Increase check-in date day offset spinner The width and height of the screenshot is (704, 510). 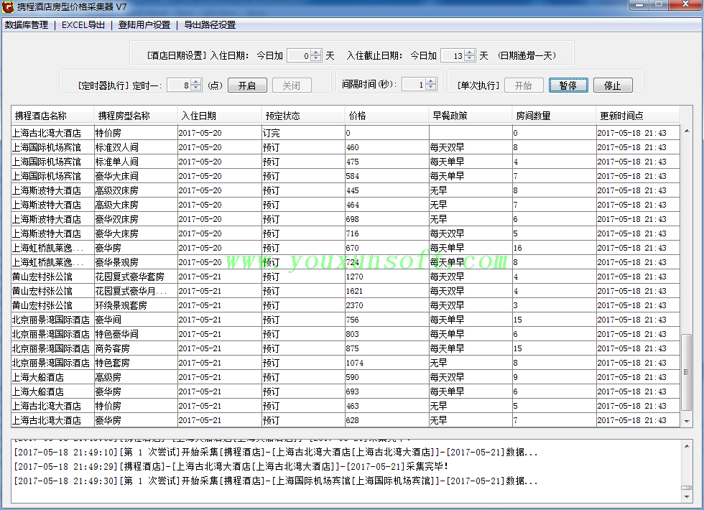click(316, 52)
